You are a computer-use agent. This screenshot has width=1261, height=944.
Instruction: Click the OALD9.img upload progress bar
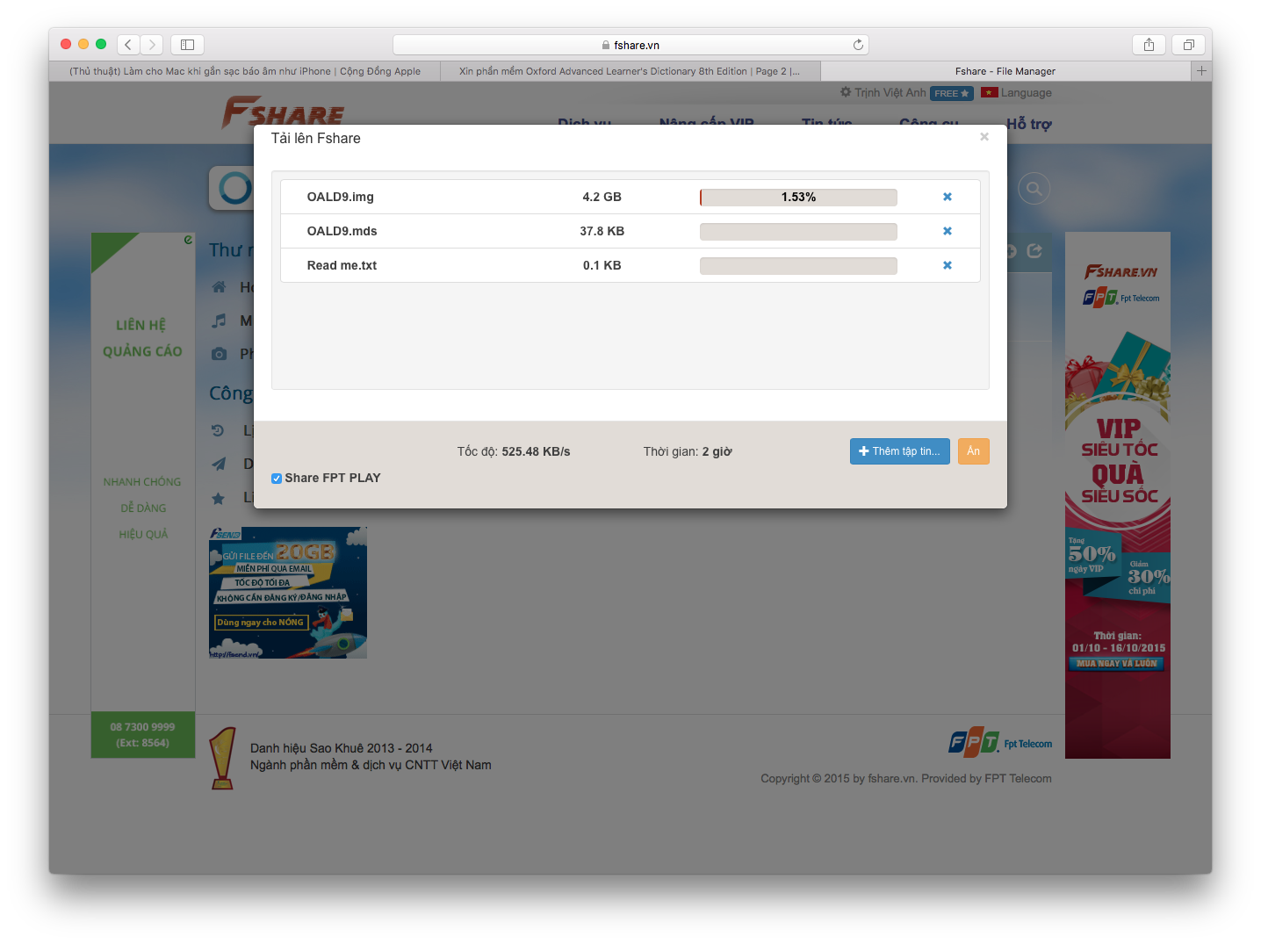[x=797, y=198]
